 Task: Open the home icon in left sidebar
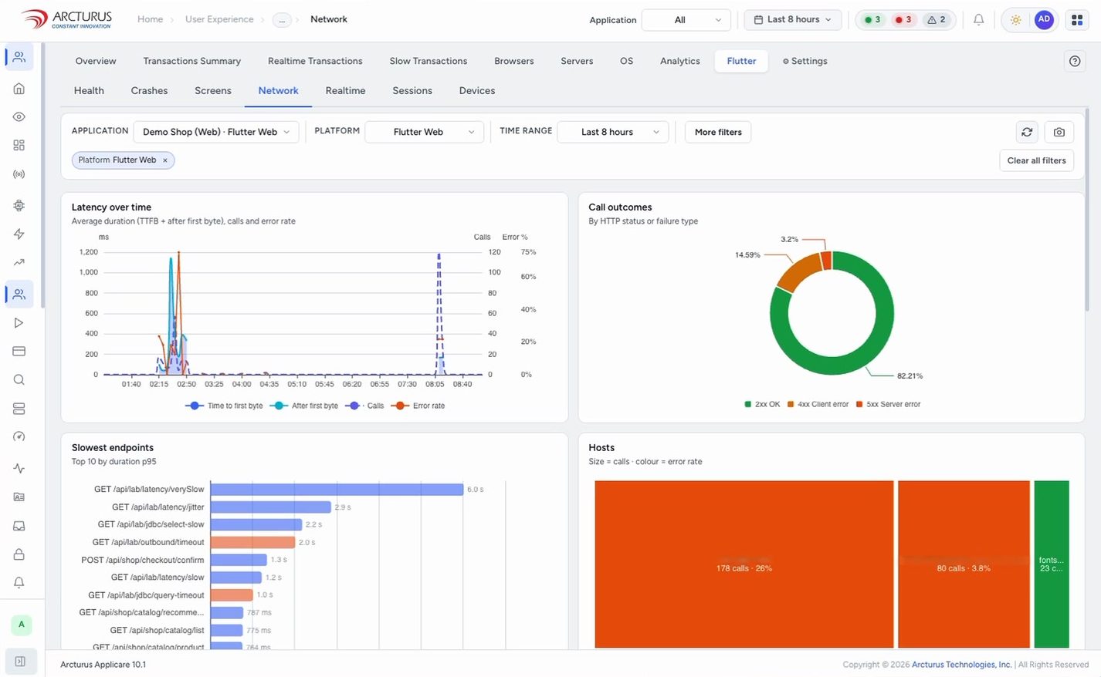pos(19,89)
